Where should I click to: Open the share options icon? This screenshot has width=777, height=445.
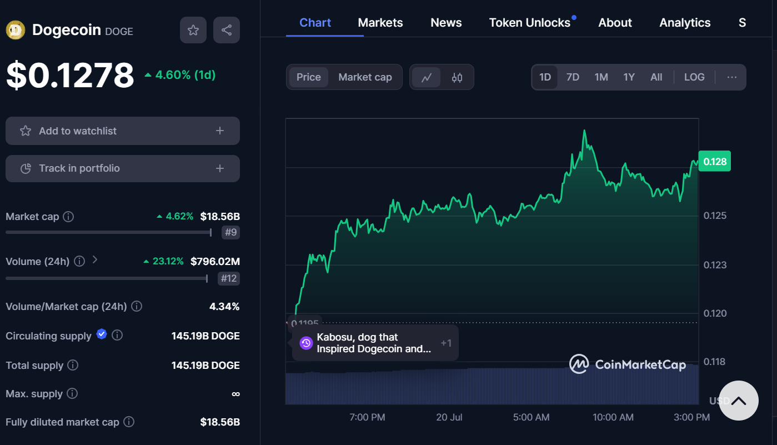tap(227, 30)
